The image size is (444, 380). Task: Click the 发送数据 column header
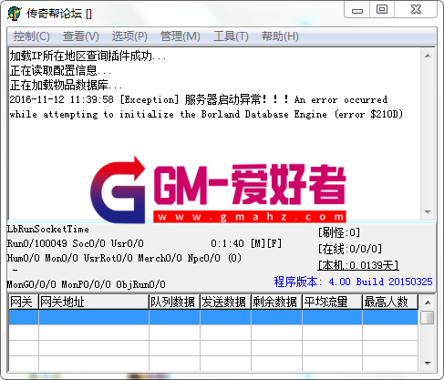point(225,302)
